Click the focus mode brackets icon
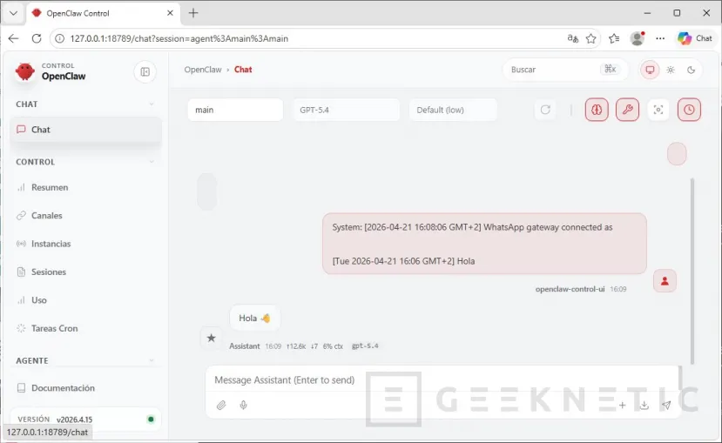The height and width of the screenshot is (443, 722). [658, 110]
